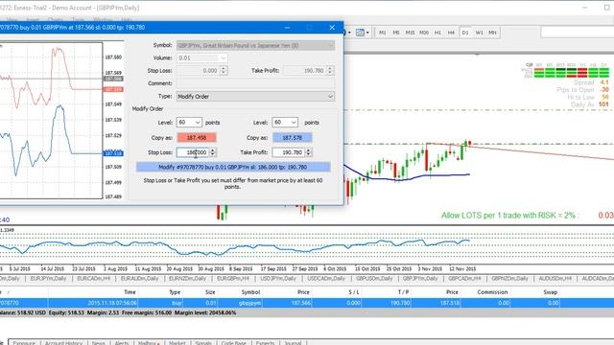The width and height of the screenshot is (614, 345).
Task: Switch to the AUDUSDm,H4 chart tab
Action: [x=555, y=279]
